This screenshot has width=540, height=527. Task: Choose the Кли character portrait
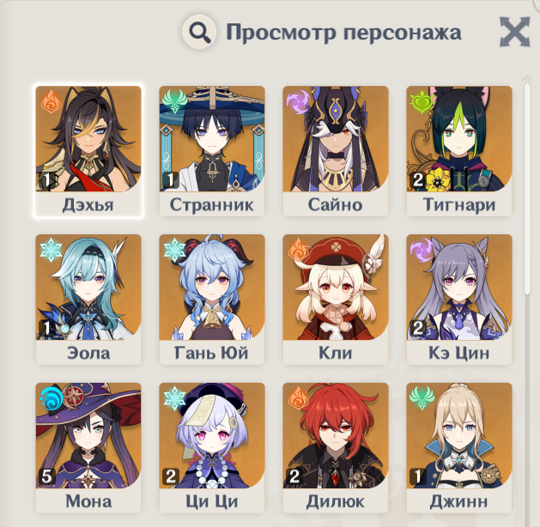click(x=336, y=287)
